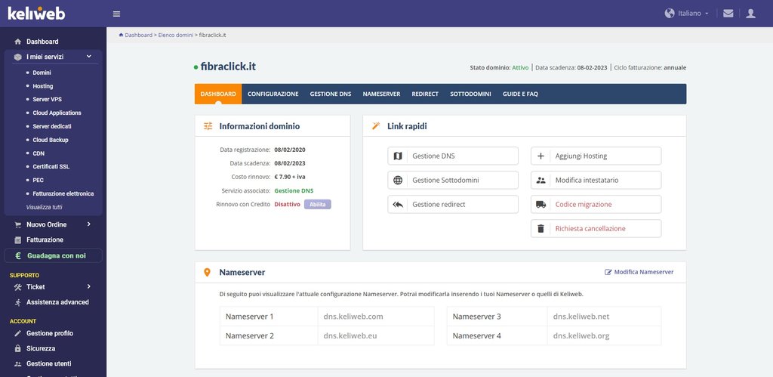This screenshot has width=773, height=377.
Task: Open Hosting in the sidebar
Action: click(x=43, y=86)
